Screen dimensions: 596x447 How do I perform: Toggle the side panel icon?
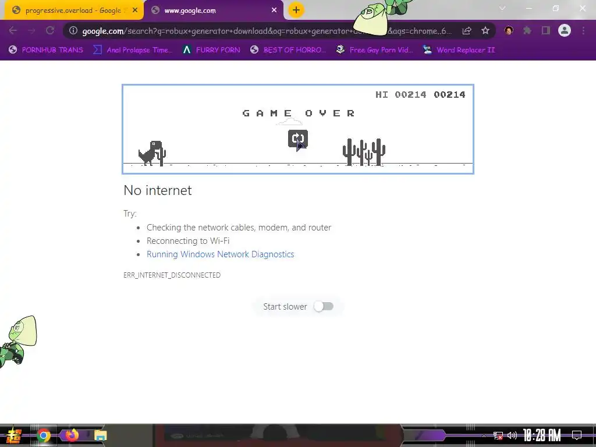click(546, 30)
